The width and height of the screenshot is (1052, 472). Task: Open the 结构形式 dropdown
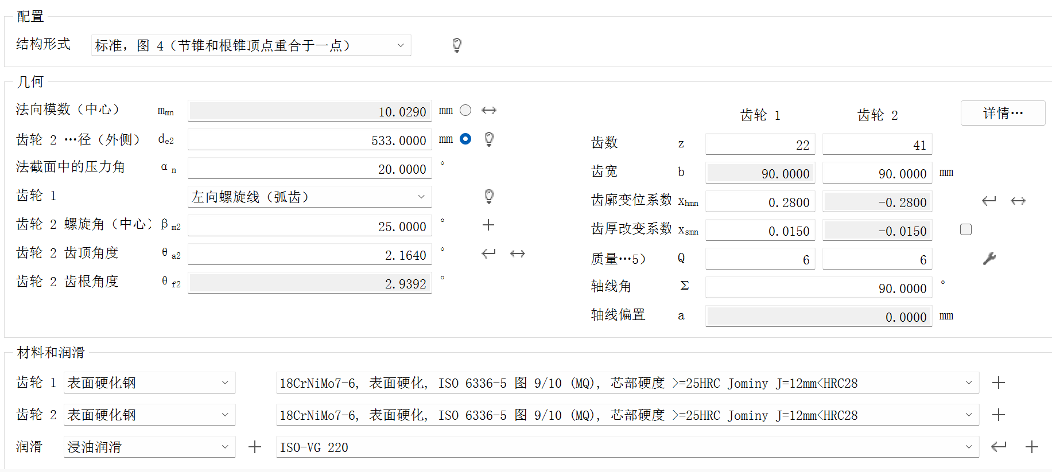pos(251,45)
